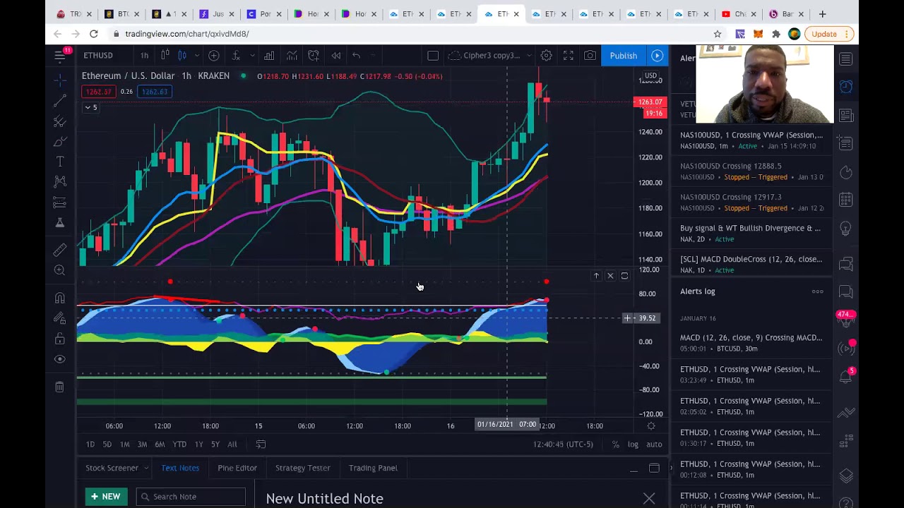Collapse the indicator legend showing 5
This screenshot has width=904, height=508.
tap(91, 107)
